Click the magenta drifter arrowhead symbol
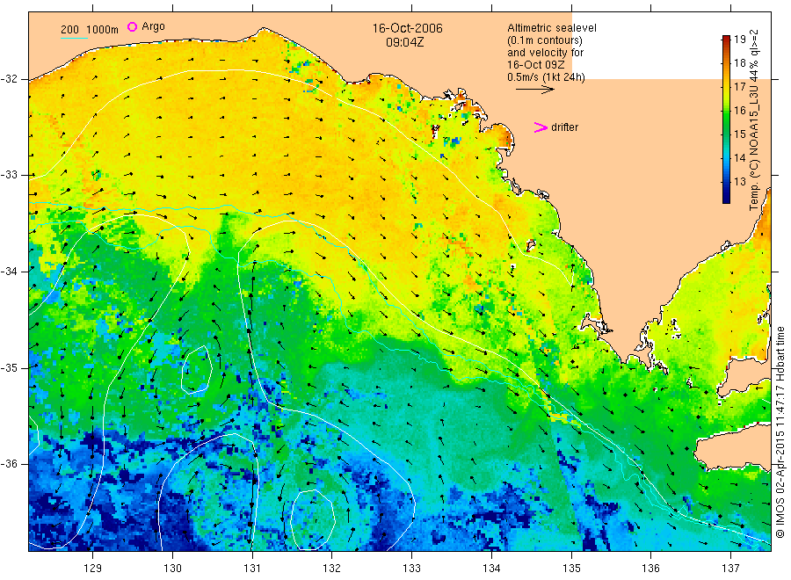Image resolution: width=791 pixels, height=580 pixels. pyautogui.click(x=541, y=127)
